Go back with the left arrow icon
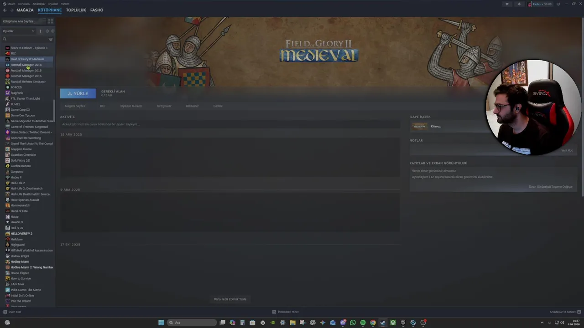The image size is (584, 328). (5, 10)
